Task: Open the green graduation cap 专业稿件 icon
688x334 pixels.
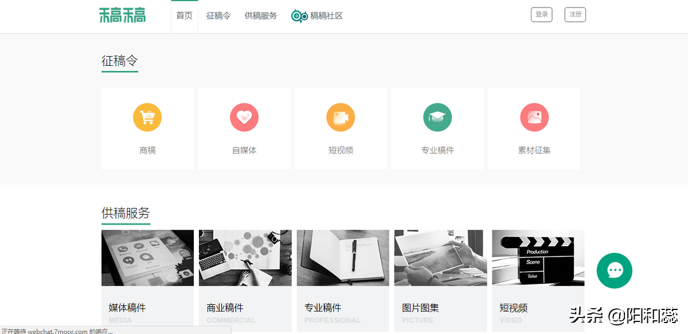Action: [437, 117]
